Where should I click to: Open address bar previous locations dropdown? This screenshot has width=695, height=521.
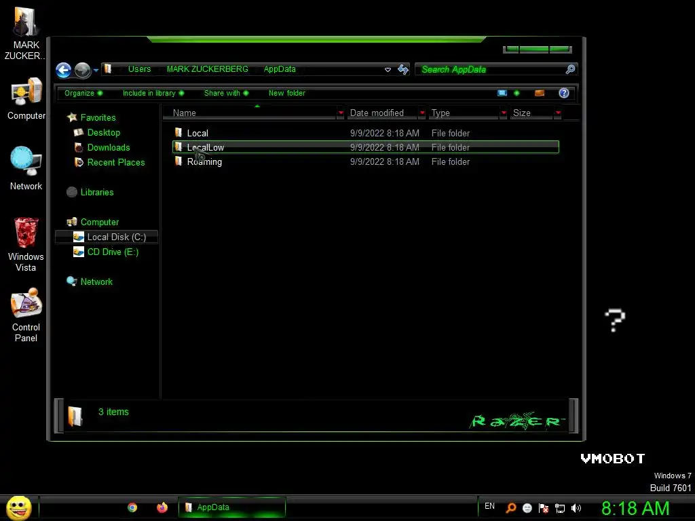point(388,70)
